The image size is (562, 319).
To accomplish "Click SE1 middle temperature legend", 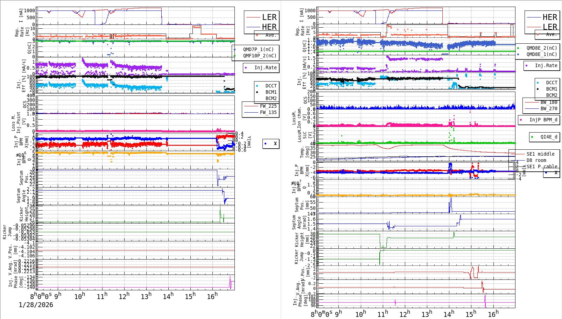I will 540,154.
